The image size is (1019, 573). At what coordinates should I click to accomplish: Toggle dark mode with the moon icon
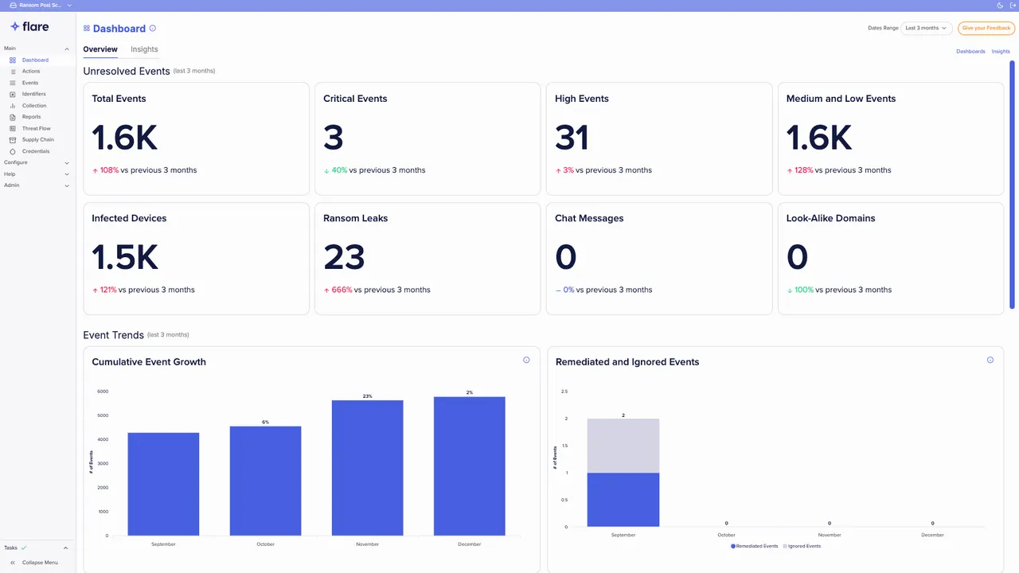(1000, 5)
